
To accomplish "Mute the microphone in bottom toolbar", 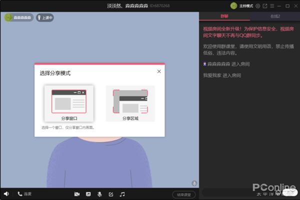I will tap(99, 194).
